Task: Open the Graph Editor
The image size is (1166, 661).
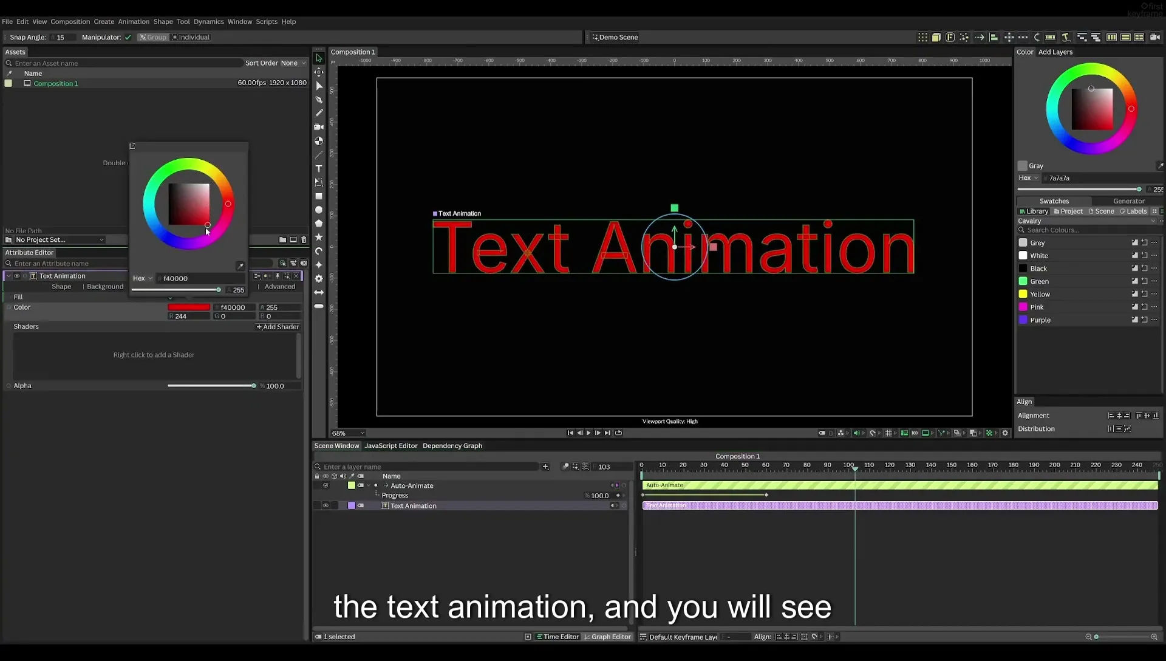Action: [607, 637]
